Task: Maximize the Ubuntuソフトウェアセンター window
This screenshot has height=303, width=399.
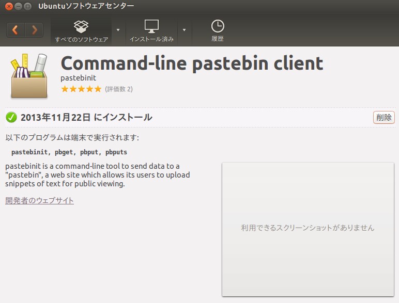Action: pyautogui.click(x=27, y=6)
